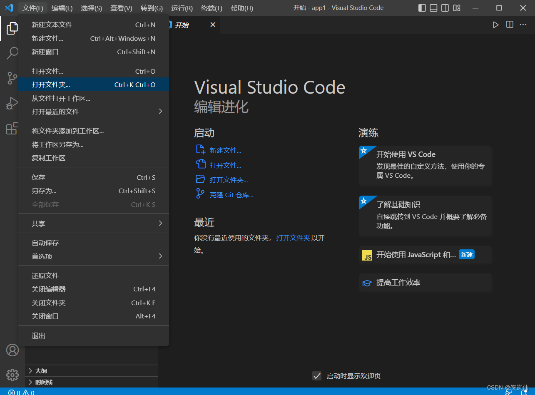This screenshot has height=395, width=535.
Task: Open the 了解基础知识 walkthrough
Action: tap(425, 216)
